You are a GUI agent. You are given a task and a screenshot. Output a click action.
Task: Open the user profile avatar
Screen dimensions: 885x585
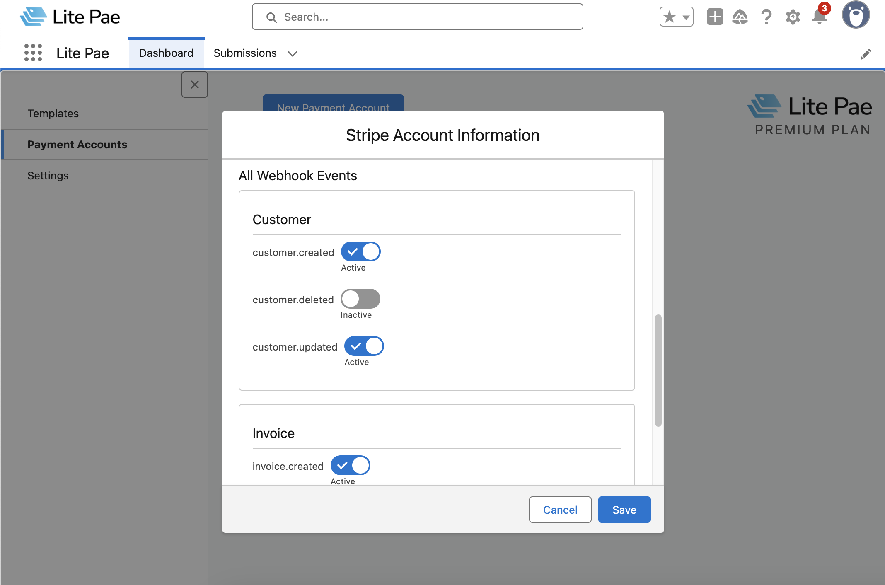[x=856, y=15]
